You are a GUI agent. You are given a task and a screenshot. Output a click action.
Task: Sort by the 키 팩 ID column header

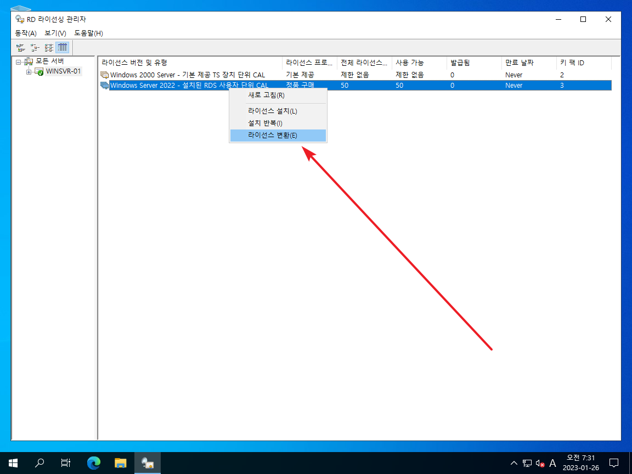[584, 63]
